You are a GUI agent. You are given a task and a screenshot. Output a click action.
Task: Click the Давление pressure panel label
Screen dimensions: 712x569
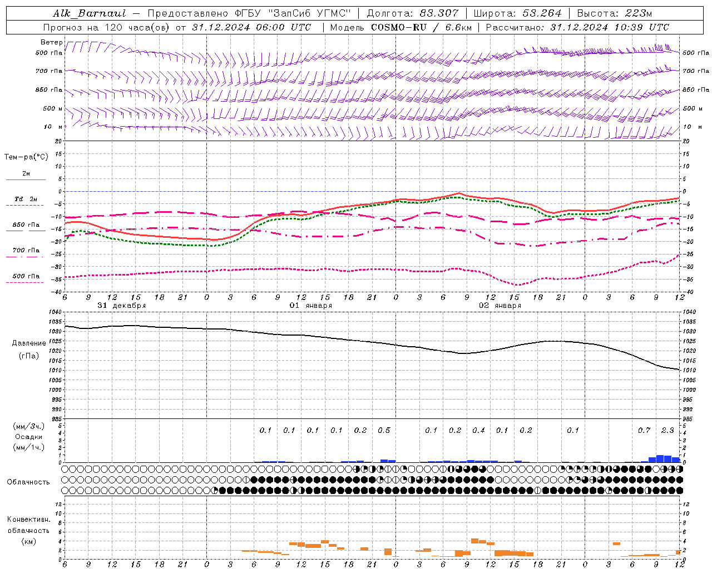pos(29,343)
